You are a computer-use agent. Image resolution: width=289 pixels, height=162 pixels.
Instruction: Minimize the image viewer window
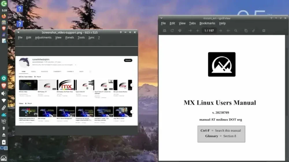point(125,32)
